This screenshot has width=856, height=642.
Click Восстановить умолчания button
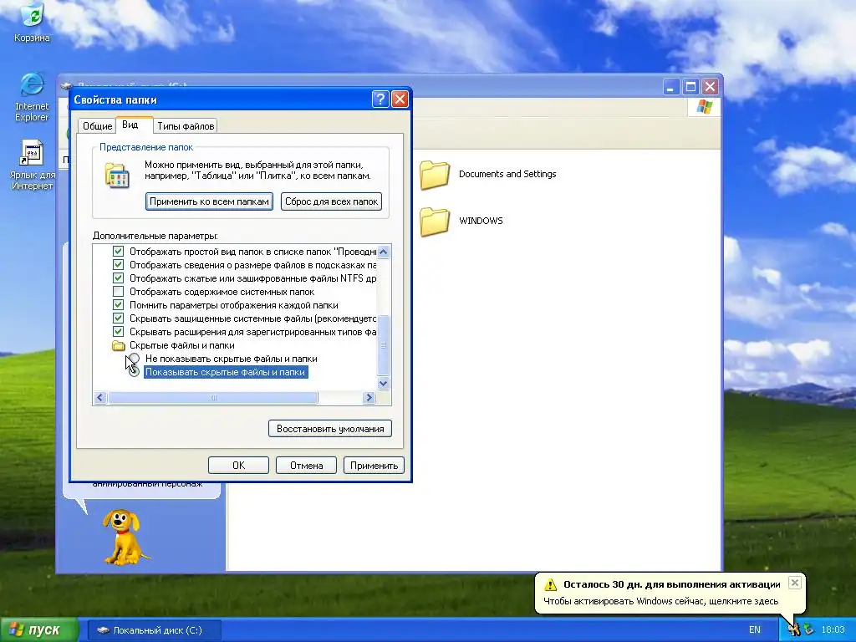pyautogui.click(x=330, y=429)
